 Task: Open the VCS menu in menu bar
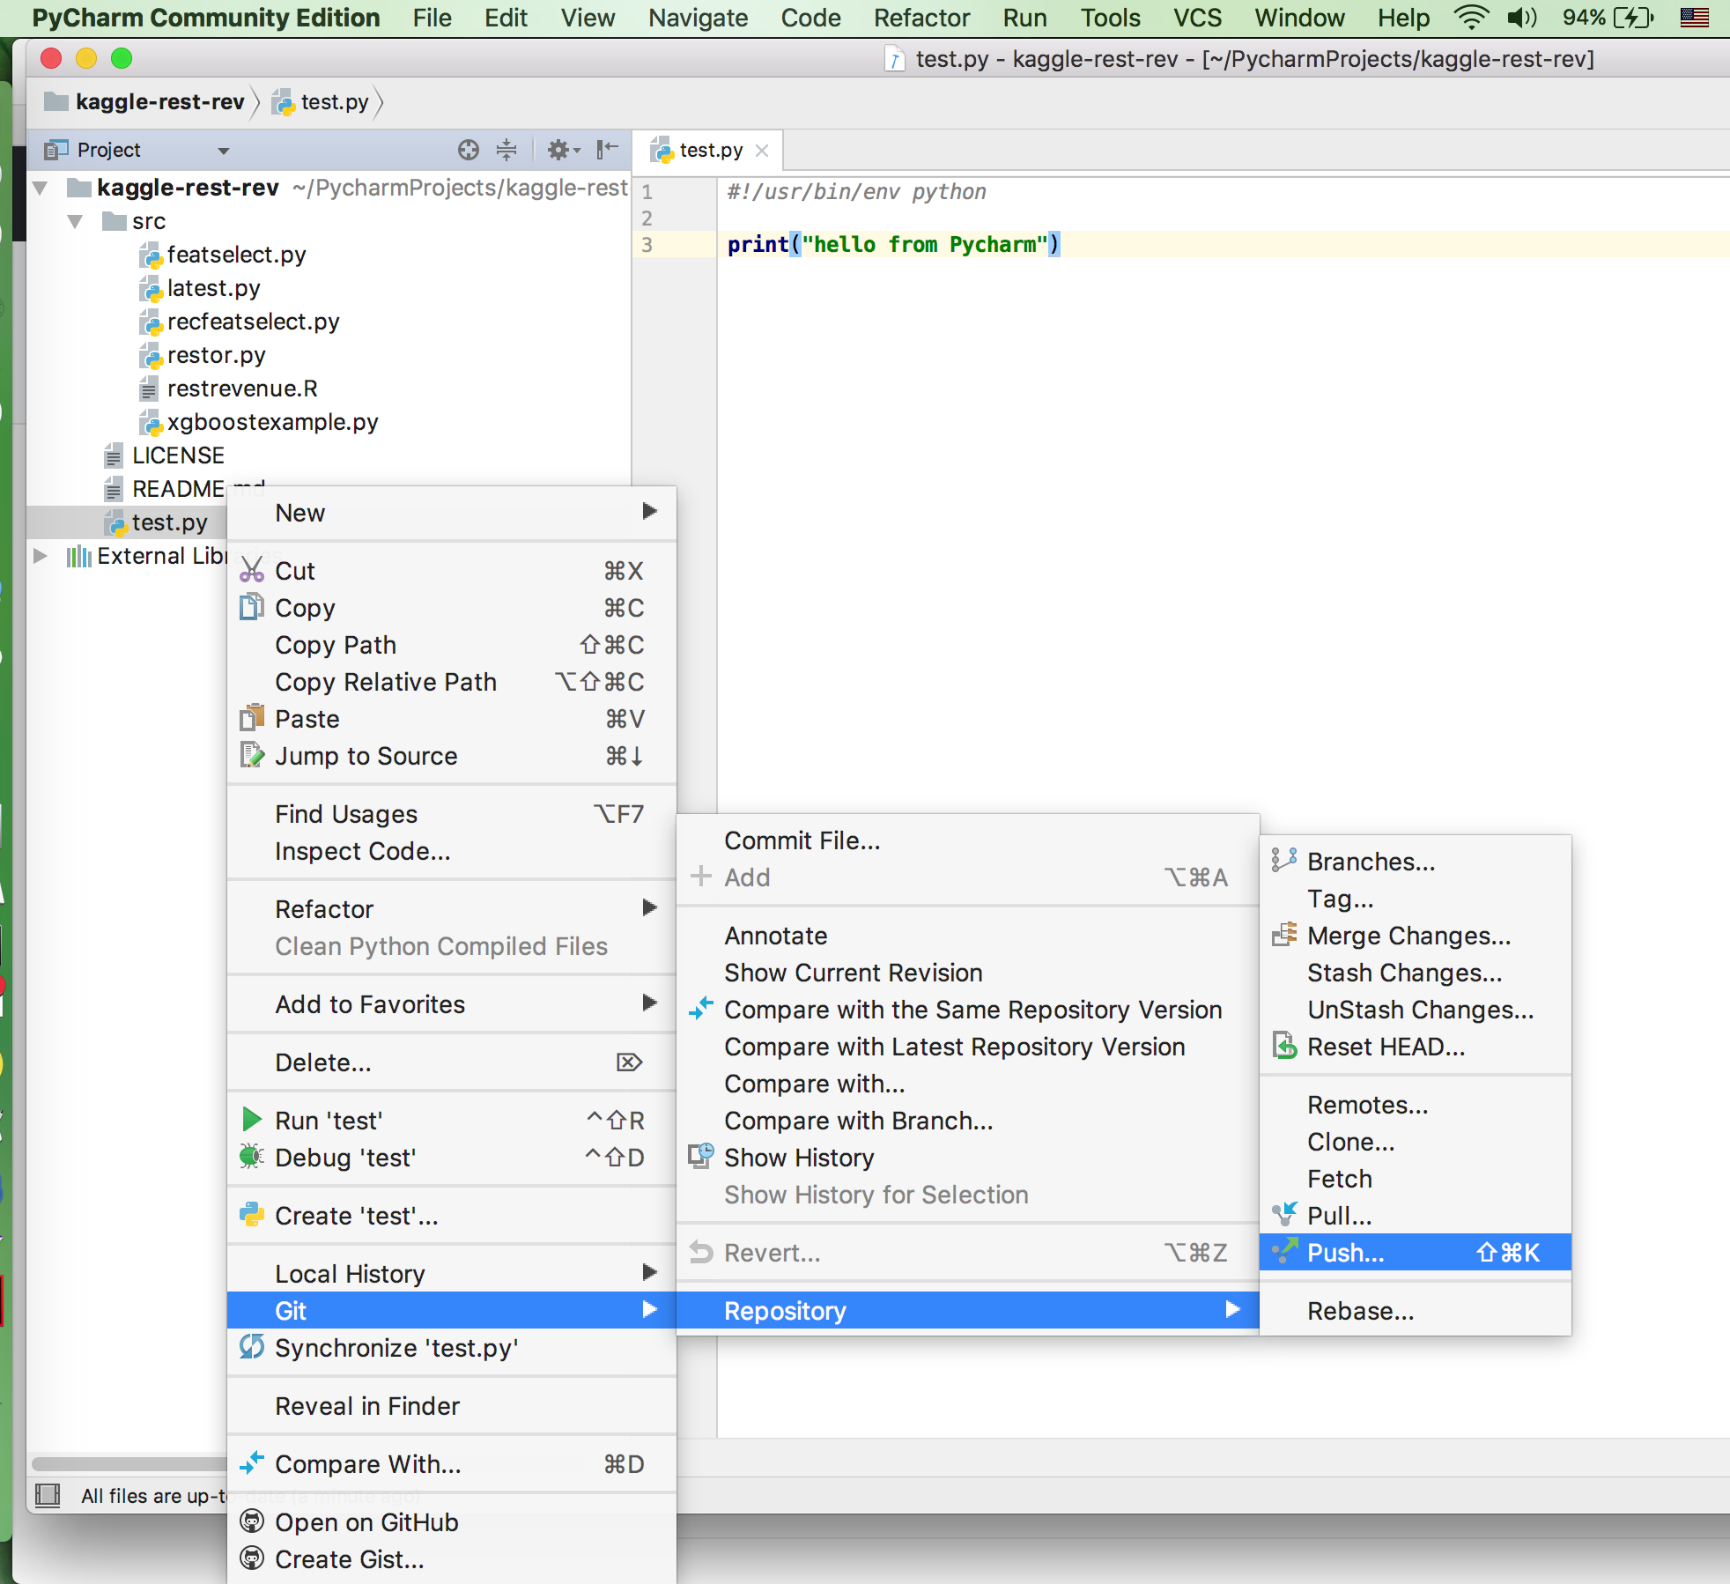(x=1197, y=18)
